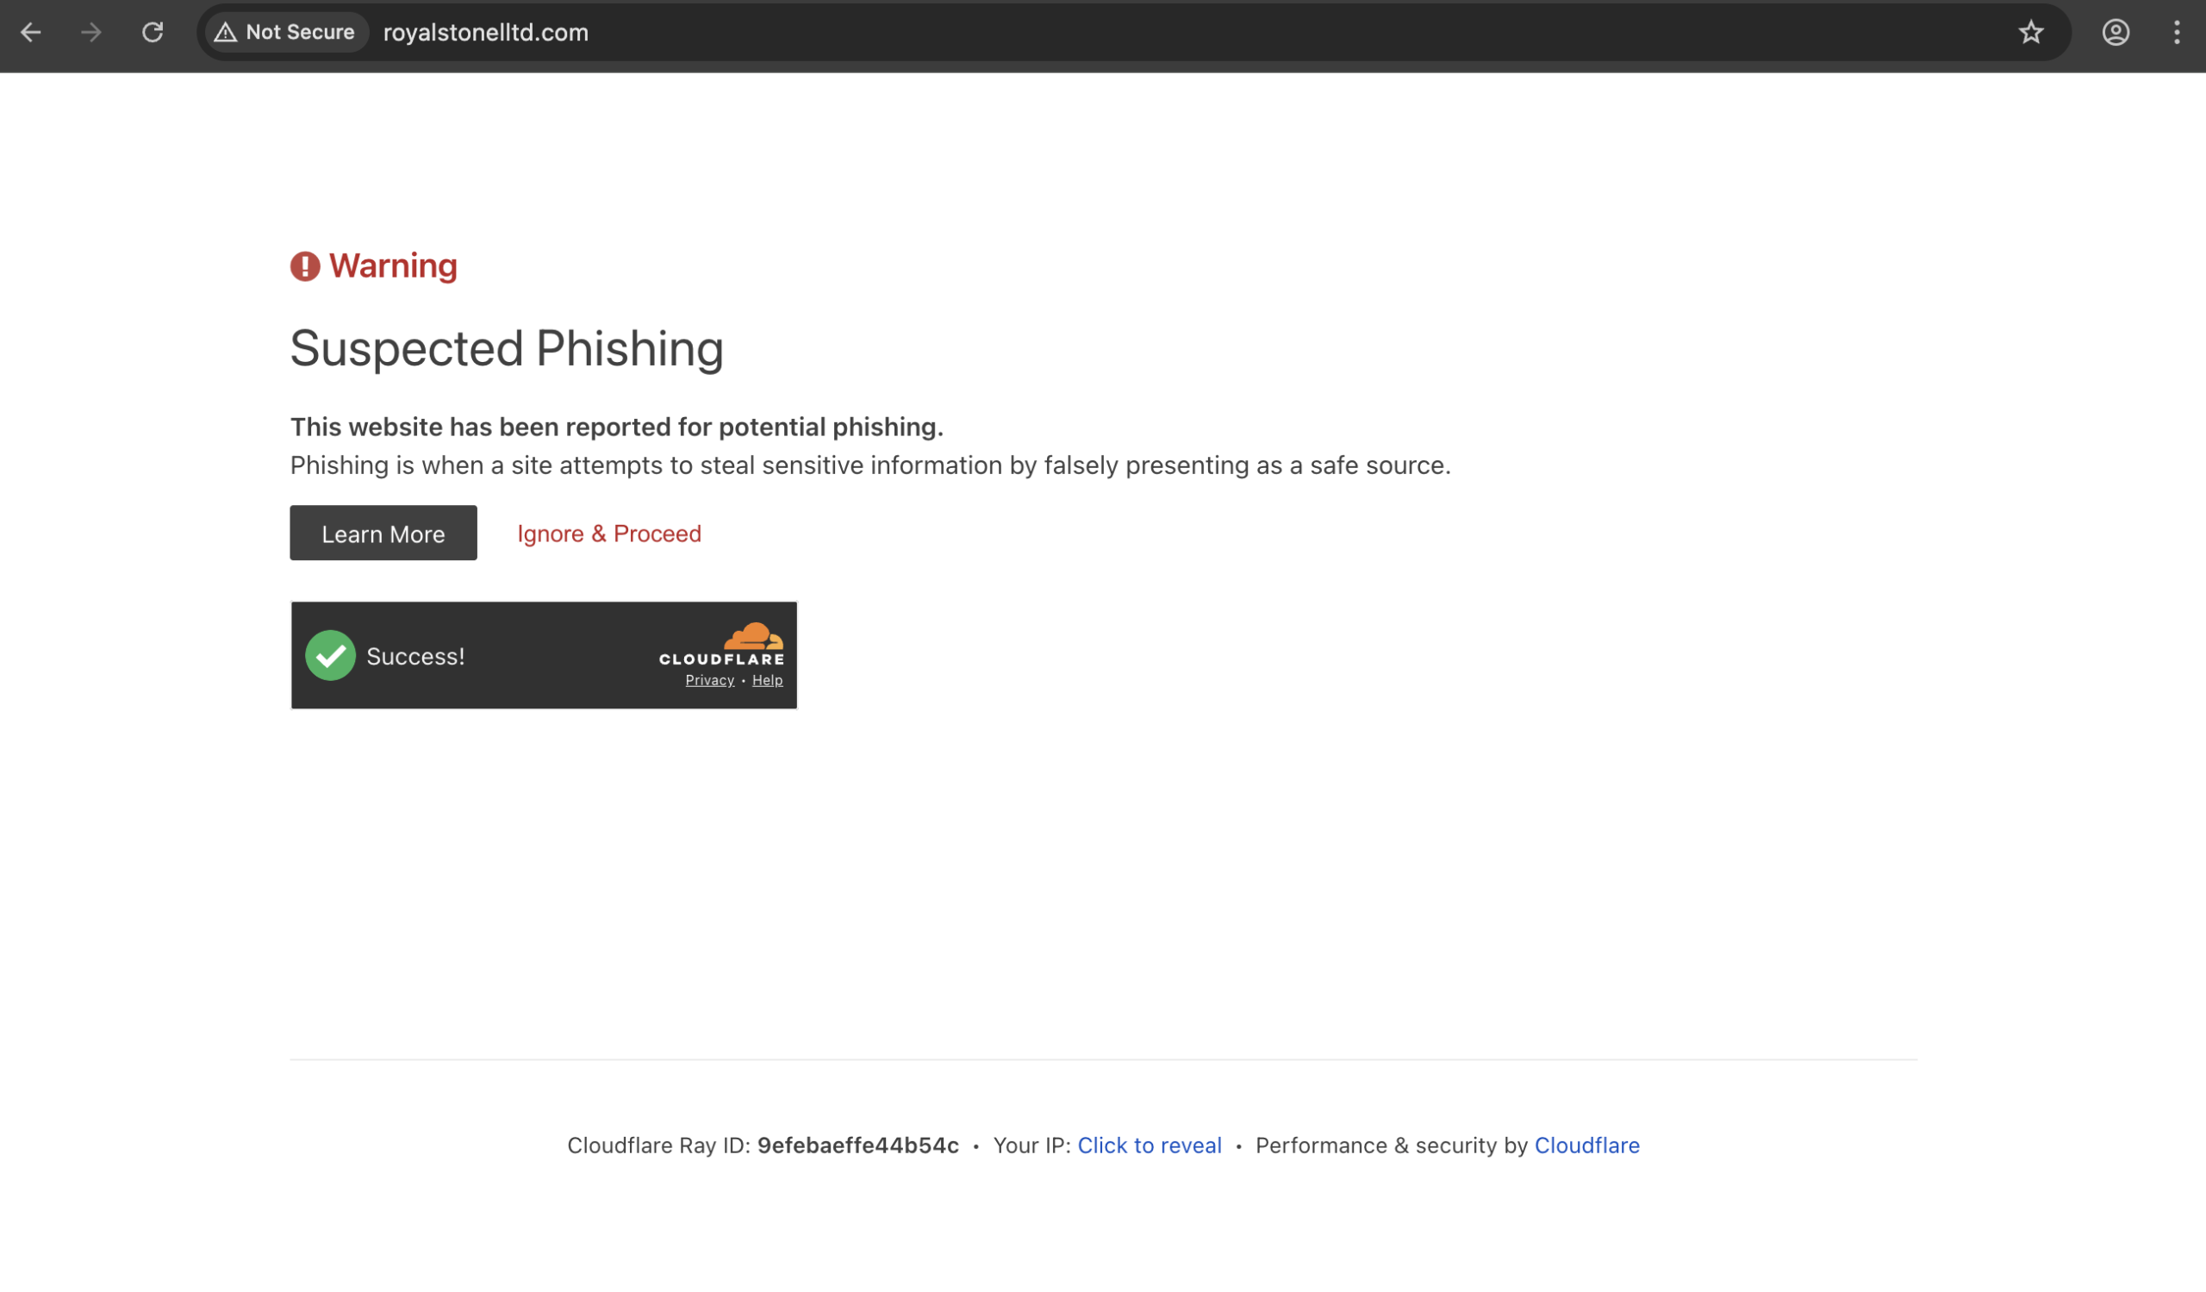Click the red Warning exclamation icon
This screenshot has width=2206, height=1292.
(x=305, y=266)
